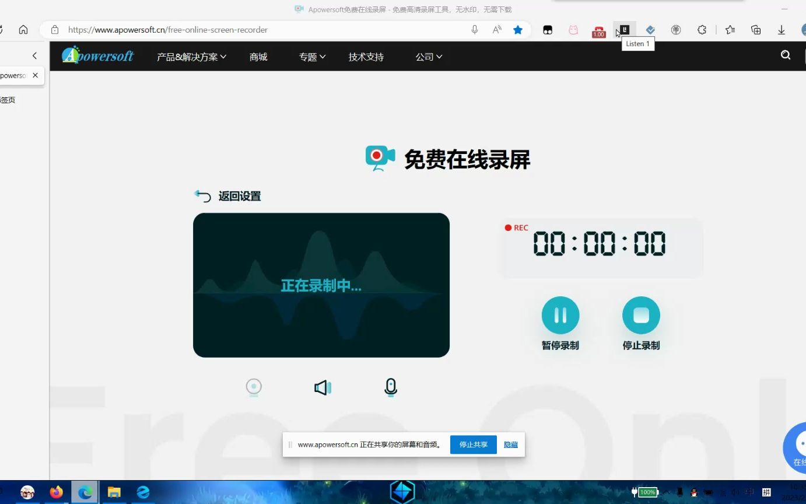Click the voice search microphone in address bar
Screen dimensions: 806x504
(x=475, y=30)
